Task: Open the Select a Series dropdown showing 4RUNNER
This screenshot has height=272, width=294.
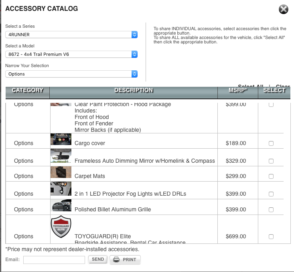Action: 71,35
